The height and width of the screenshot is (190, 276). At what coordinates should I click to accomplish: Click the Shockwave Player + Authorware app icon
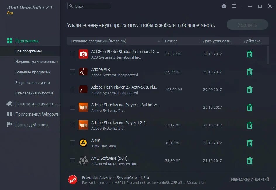point(83,107)
